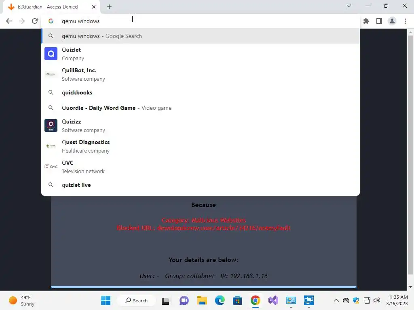Select the Quizizz software company suggestion
The width and height of the screenshot is (414, 310).
coord(201,126)
